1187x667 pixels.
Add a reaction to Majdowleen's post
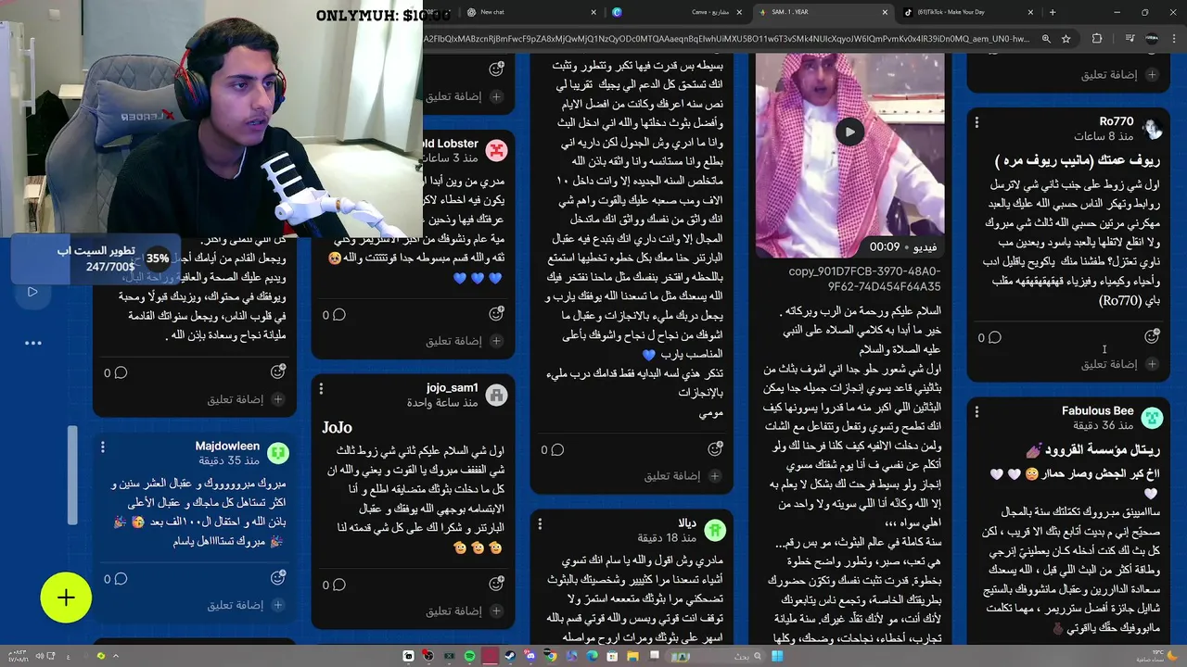pyautogui.click(x=277, y=578)
